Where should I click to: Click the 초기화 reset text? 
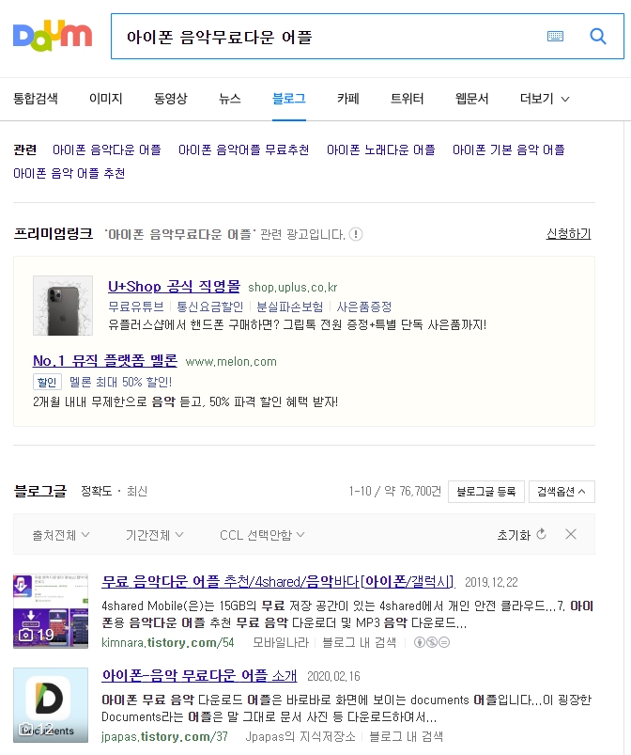(514, 535)
